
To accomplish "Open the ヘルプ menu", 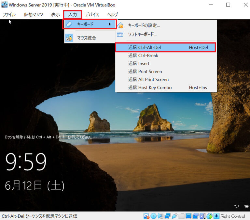I will click(x=112, y=15).
